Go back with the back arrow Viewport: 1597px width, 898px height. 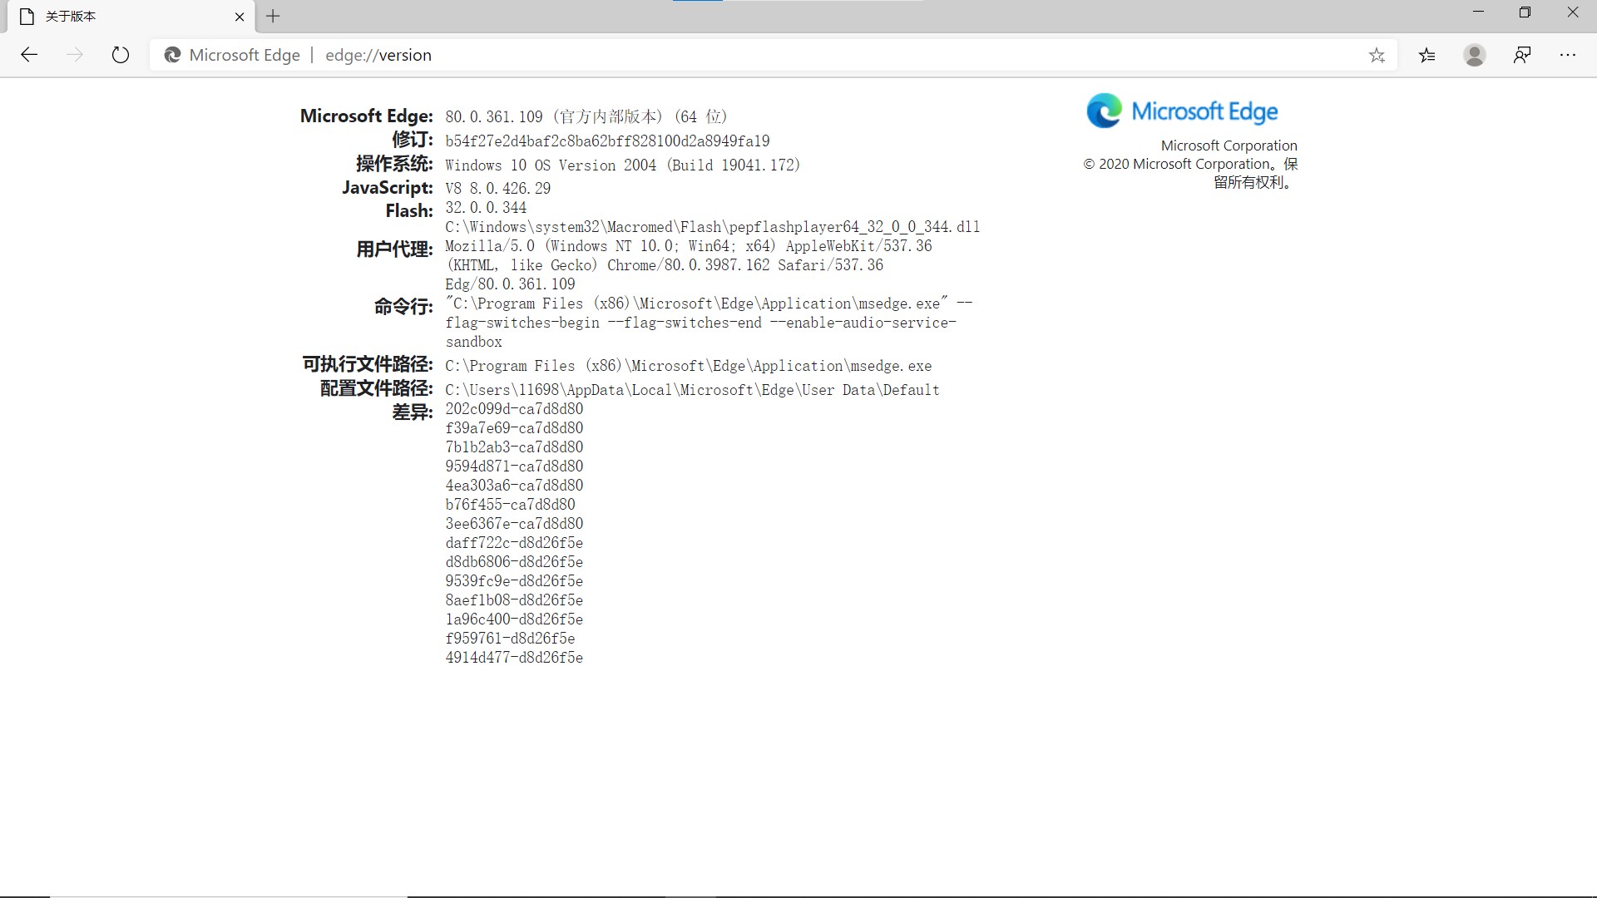coord(29,55)
